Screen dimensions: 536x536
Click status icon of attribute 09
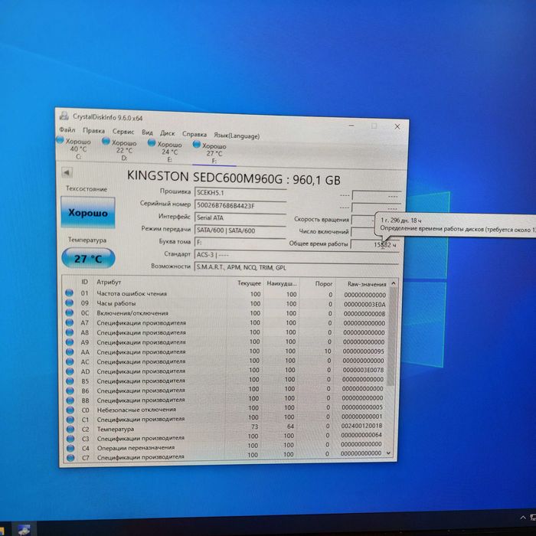coord(70,303)
